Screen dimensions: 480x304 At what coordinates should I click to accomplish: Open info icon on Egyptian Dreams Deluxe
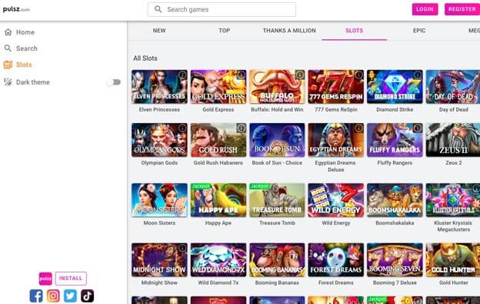[x=358, y=128]
